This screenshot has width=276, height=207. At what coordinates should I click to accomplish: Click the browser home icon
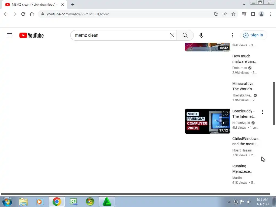click(x=32, y=14)
